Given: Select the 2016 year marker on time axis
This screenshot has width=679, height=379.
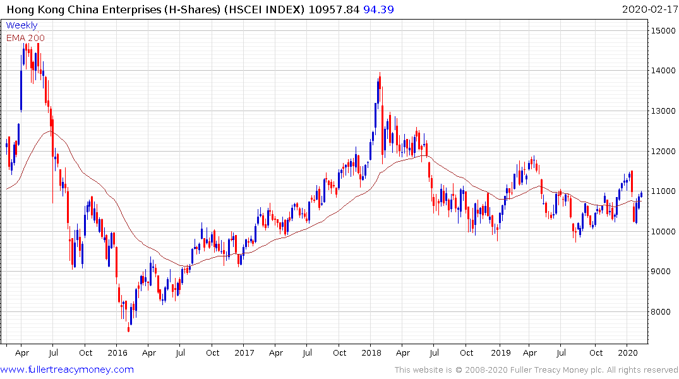Looking at the screenshot, I should click(x=117, y=352).
